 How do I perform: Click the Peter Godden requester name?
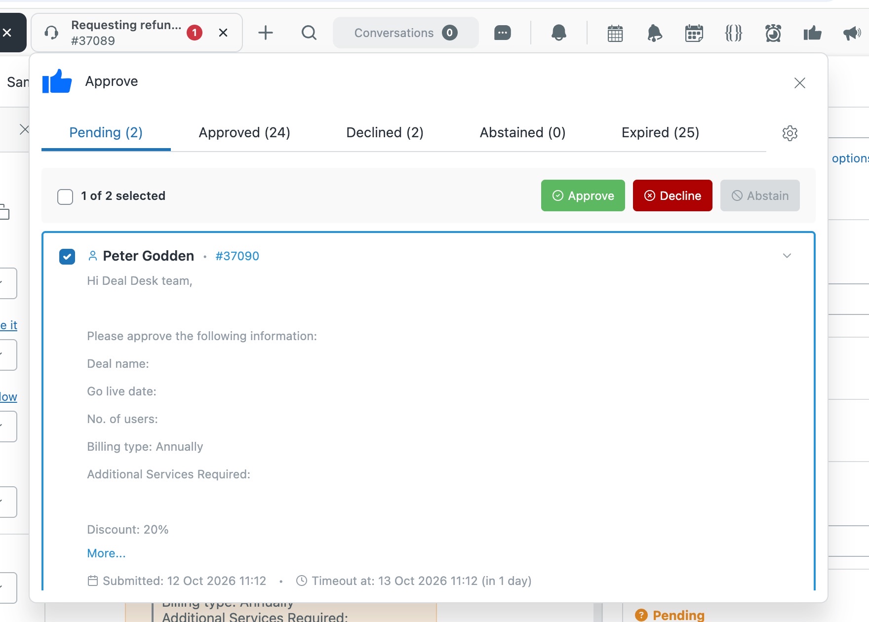coord(149,256)
